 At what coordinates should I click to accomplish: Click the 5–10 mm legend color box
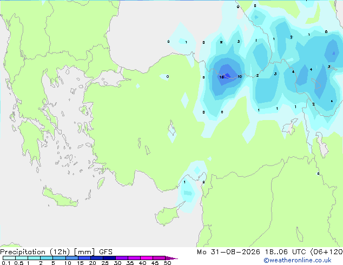point(59,258)
